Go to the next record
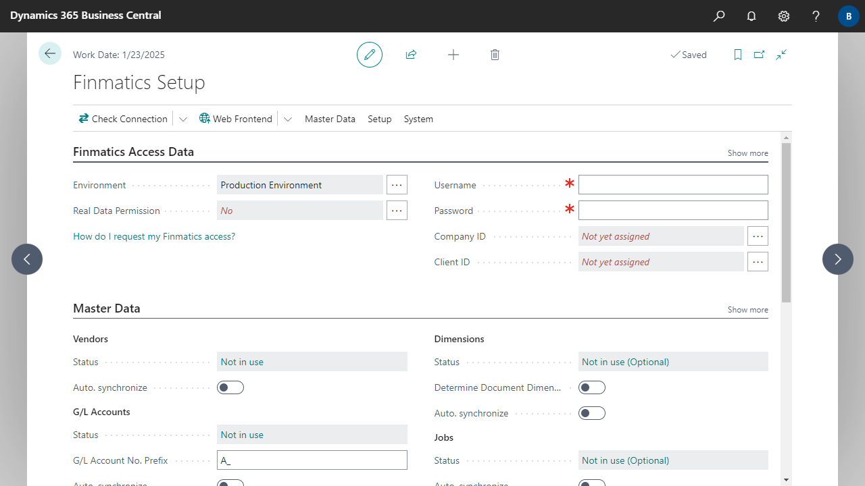The width and height of the screenshot is (865, 486). tap(838, 259)
